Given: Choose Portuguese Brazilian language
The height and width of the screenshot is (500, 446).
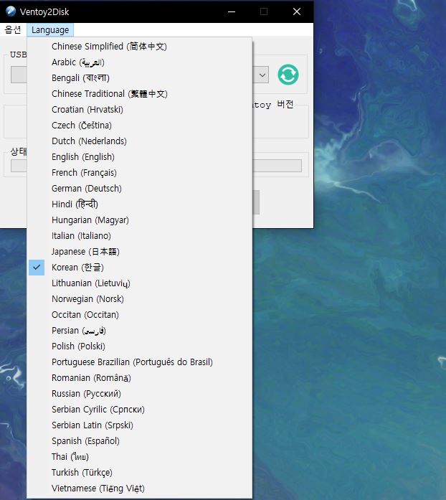Looking at the screenshot, I should click(140, 362).
